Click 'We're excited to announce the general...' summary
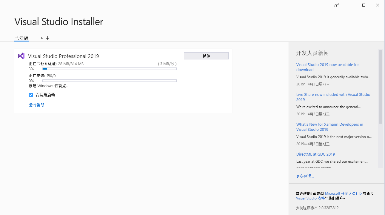 (x=329, y=107)
